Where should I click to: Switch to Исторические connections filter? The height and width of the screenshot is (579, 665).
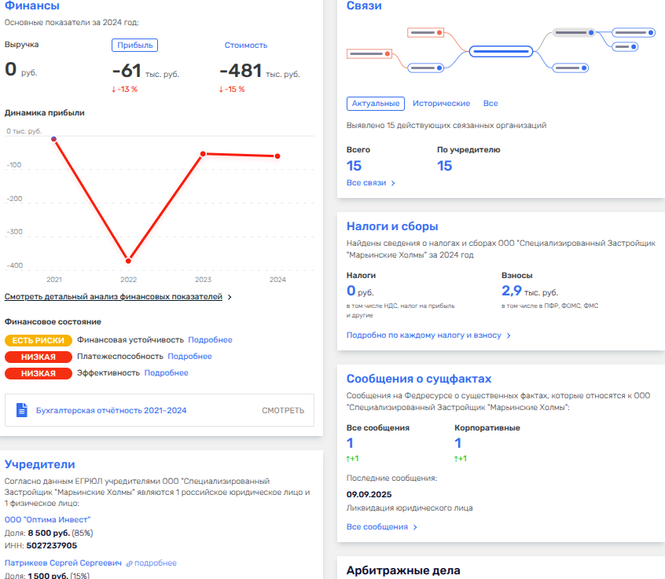pos(441,104)
